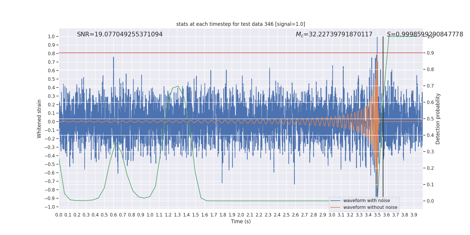Select the SNR=19.077 annotation text
Screen dimensions: 470x235
120,34
